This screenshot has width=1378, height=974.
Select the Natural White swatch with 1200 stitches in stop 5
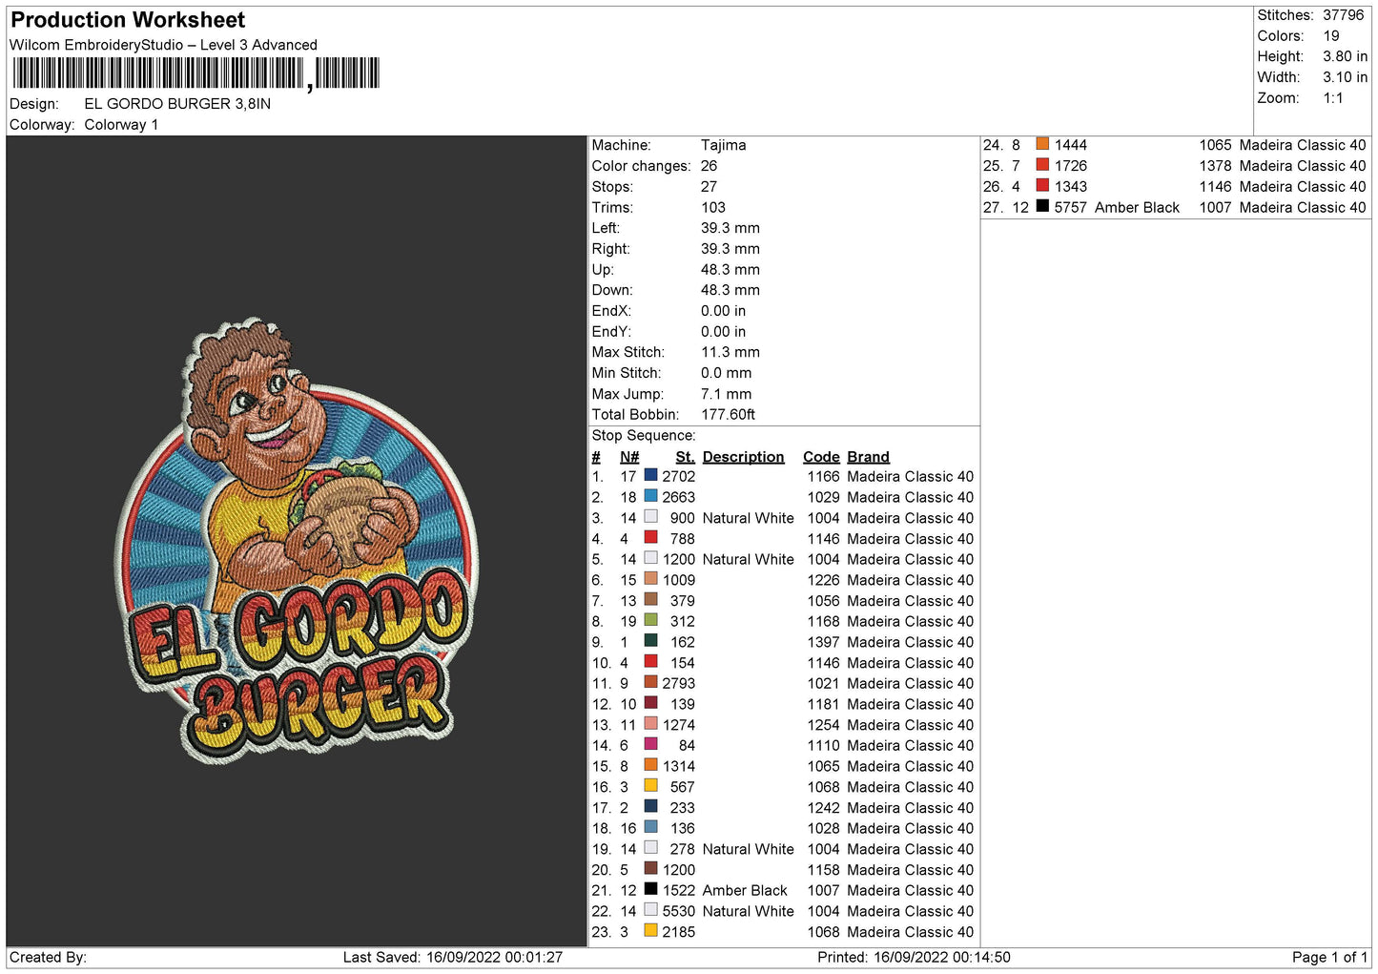pyautogui.click(x=650, y=558)
